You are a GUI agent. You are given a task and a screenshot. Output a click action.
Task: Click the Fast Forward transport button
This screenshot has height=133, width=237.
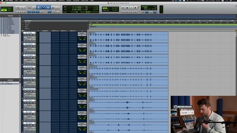[x=131, y=12]
